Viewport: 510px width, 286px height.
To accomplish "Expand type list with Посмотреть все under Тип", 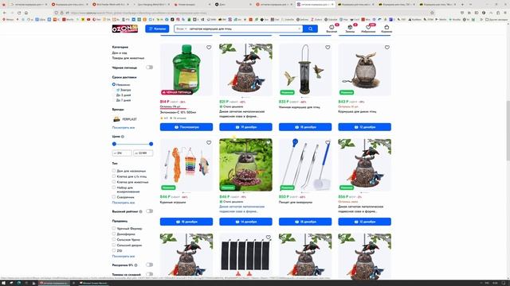I will tap(124, 203).
